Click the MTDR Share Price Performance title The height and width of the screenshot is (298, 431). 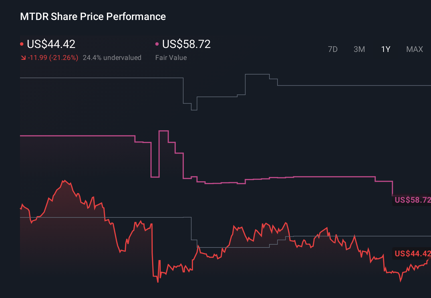tap(93, 17)
